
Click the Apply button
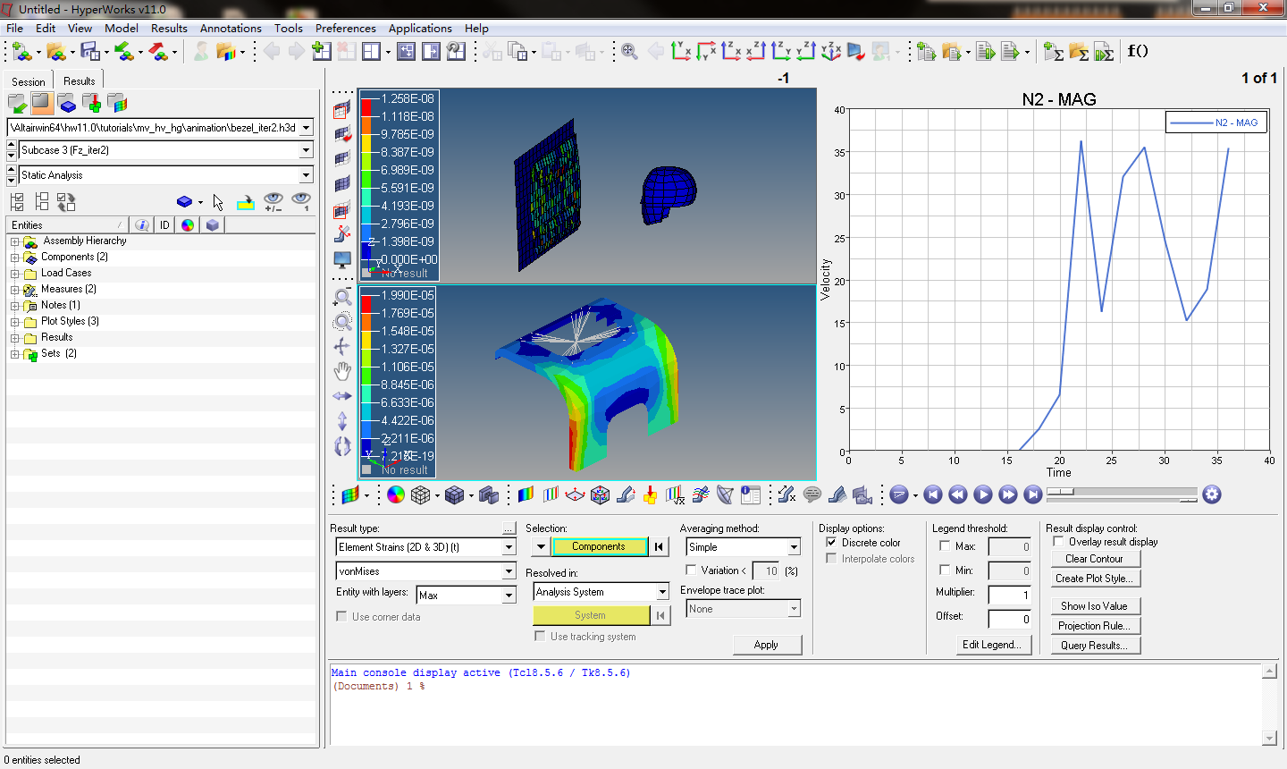click(x=766, y=645)
